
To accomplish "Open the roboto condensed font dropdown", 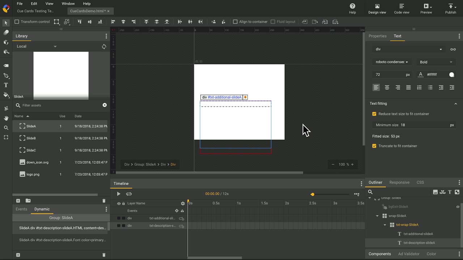I will [392, 62].
